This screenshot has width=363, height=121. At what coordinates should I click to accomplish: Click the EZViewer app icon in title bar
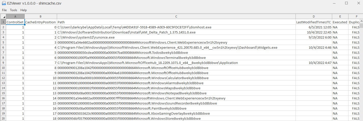pyautogui.click(x=4, y=3)
